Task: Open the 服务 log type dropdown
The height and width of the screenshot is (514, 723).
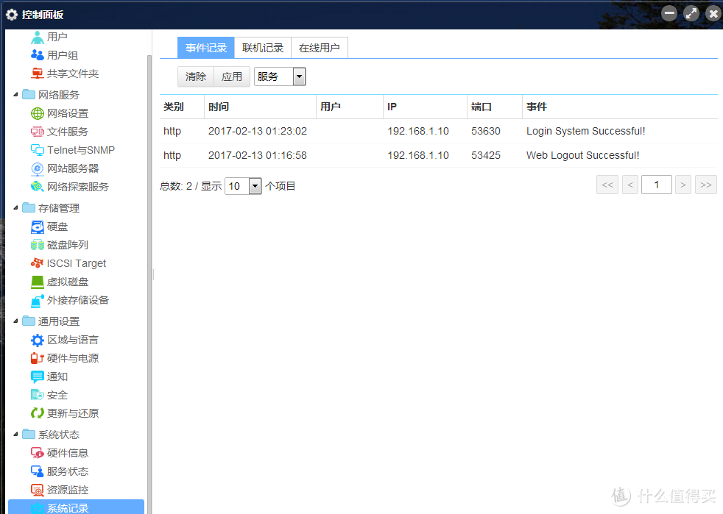Action: point(299,76)
